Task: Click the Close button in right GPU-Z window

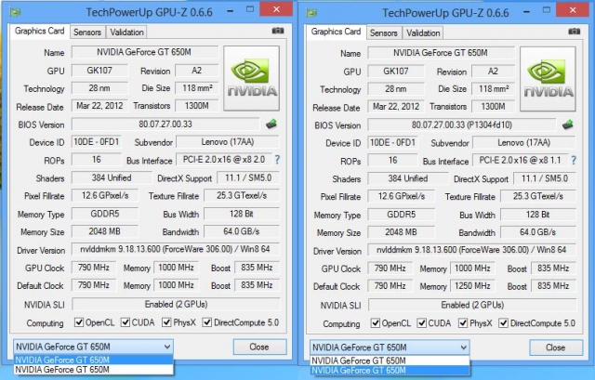Action: click(556, 347)
